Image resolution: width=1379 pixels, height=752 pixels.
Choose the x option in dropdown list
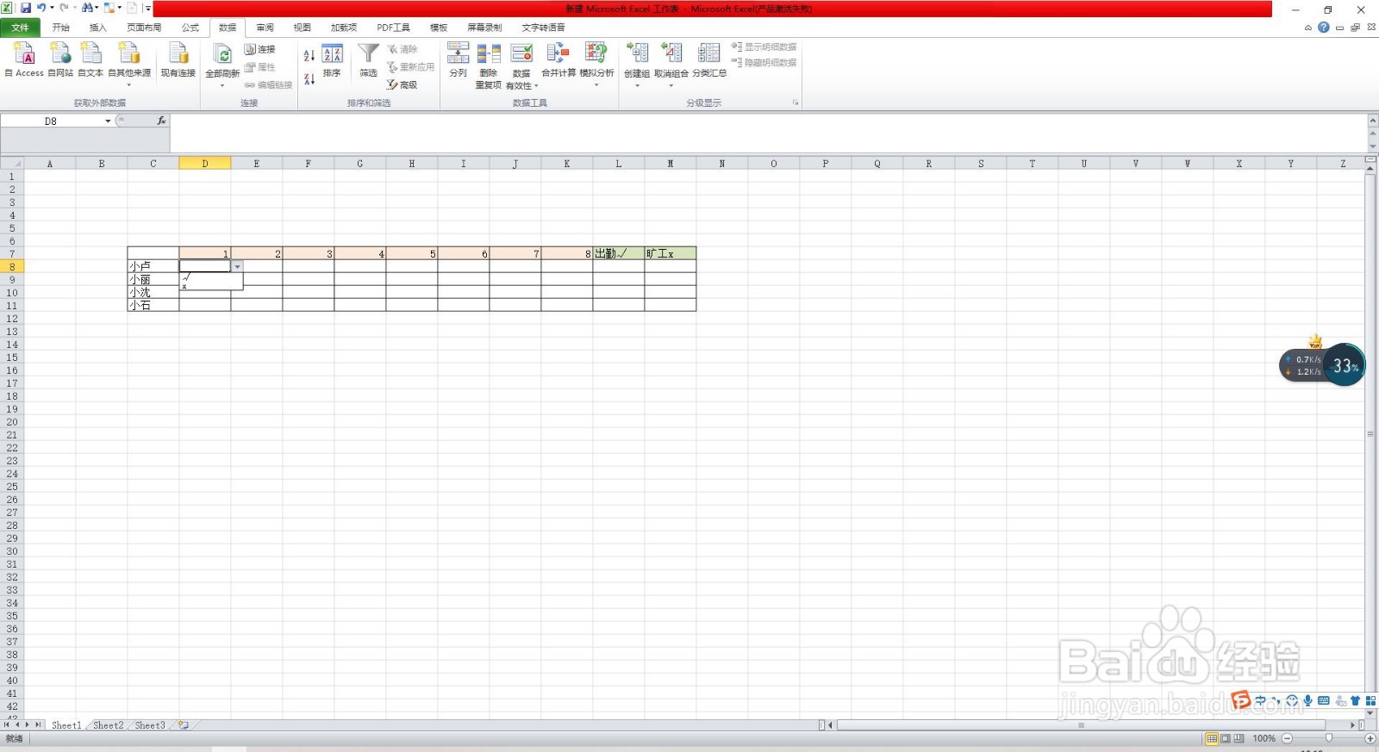(x=211, y=286)
